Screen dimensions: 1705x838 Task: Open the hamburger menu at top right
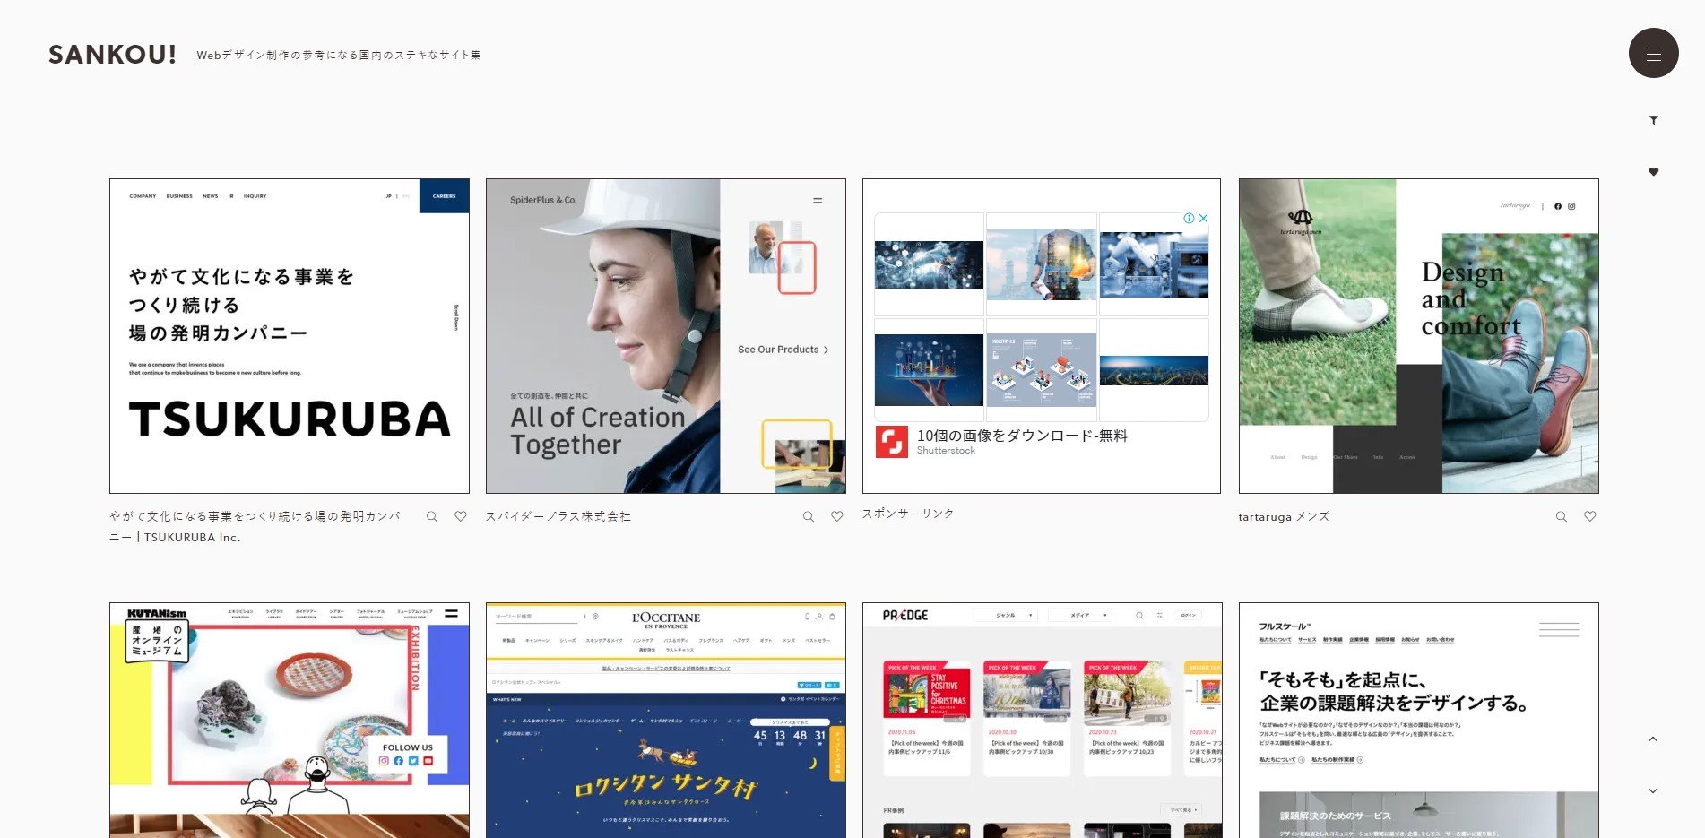(x=1653, y=53)
